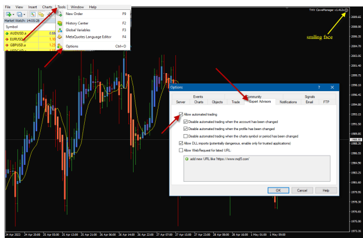
Task: Click the Market Watch title bar
Action: (x=30, y=21)
